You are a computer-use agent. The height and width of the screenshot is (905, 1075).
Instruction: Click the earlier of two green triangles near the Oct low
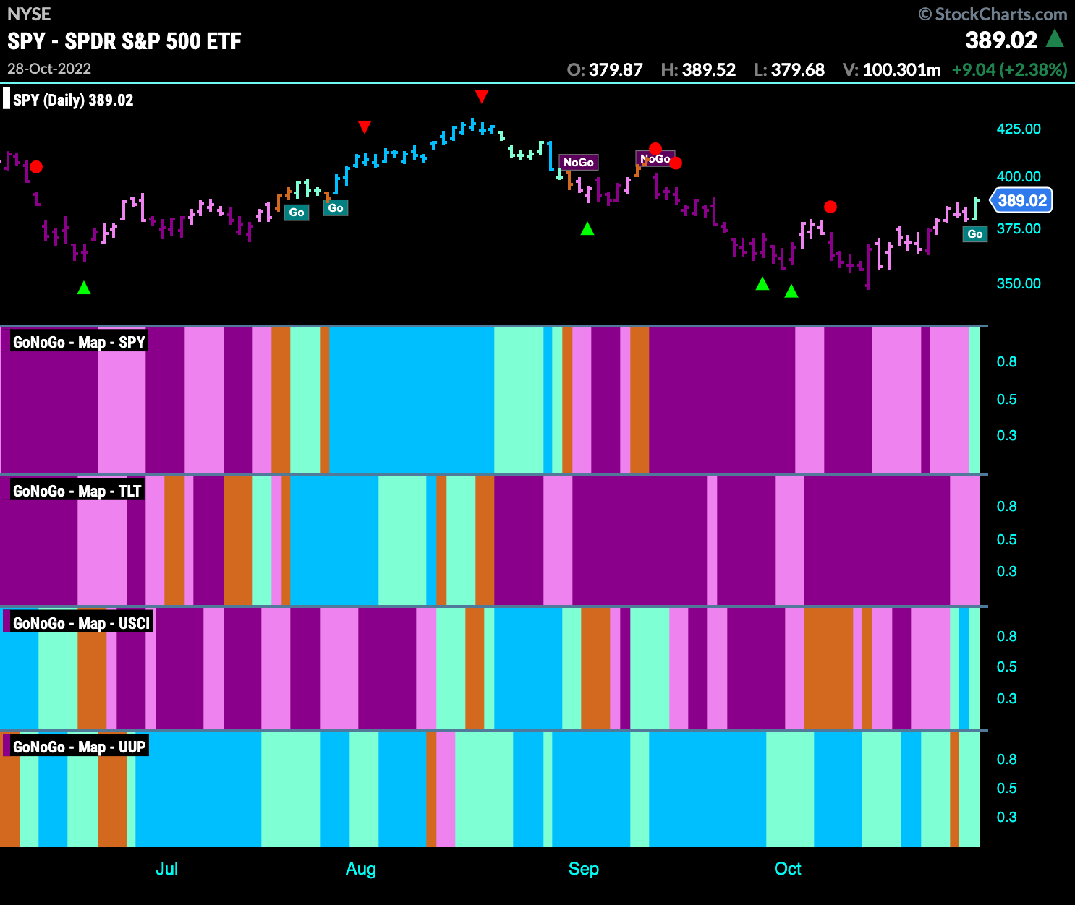coord(762,283)
